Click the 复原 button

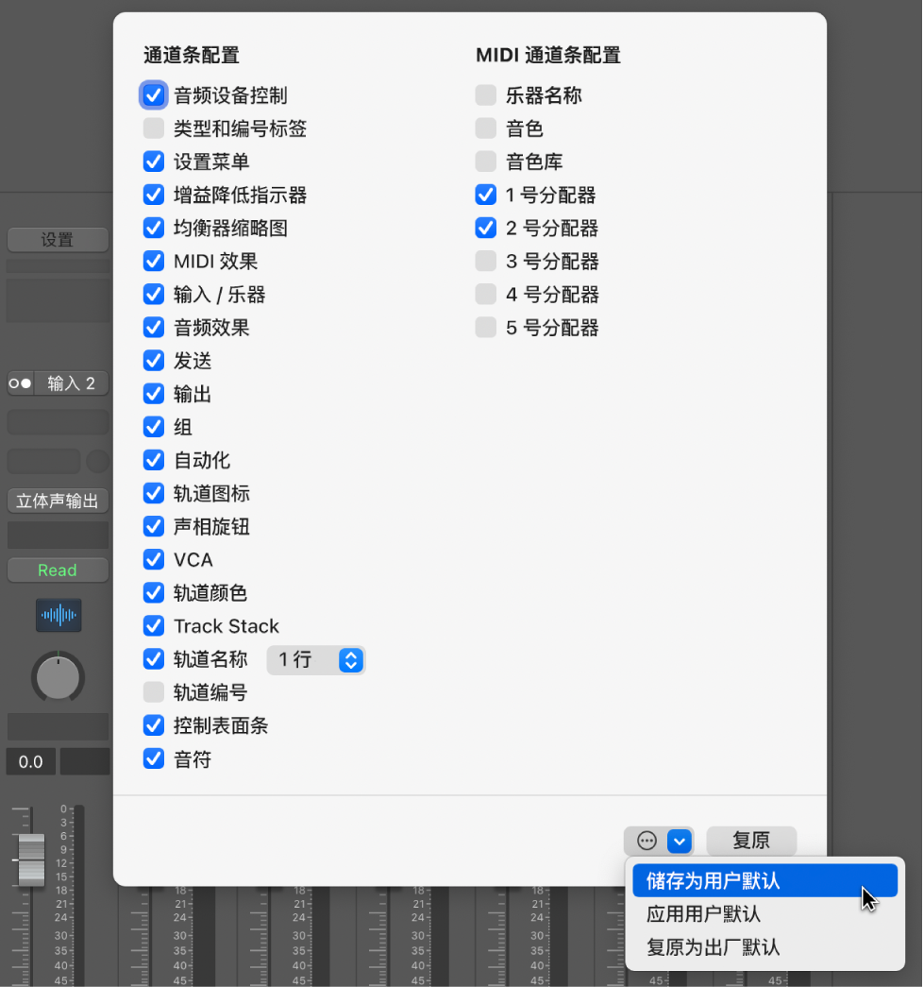point(750,841)
